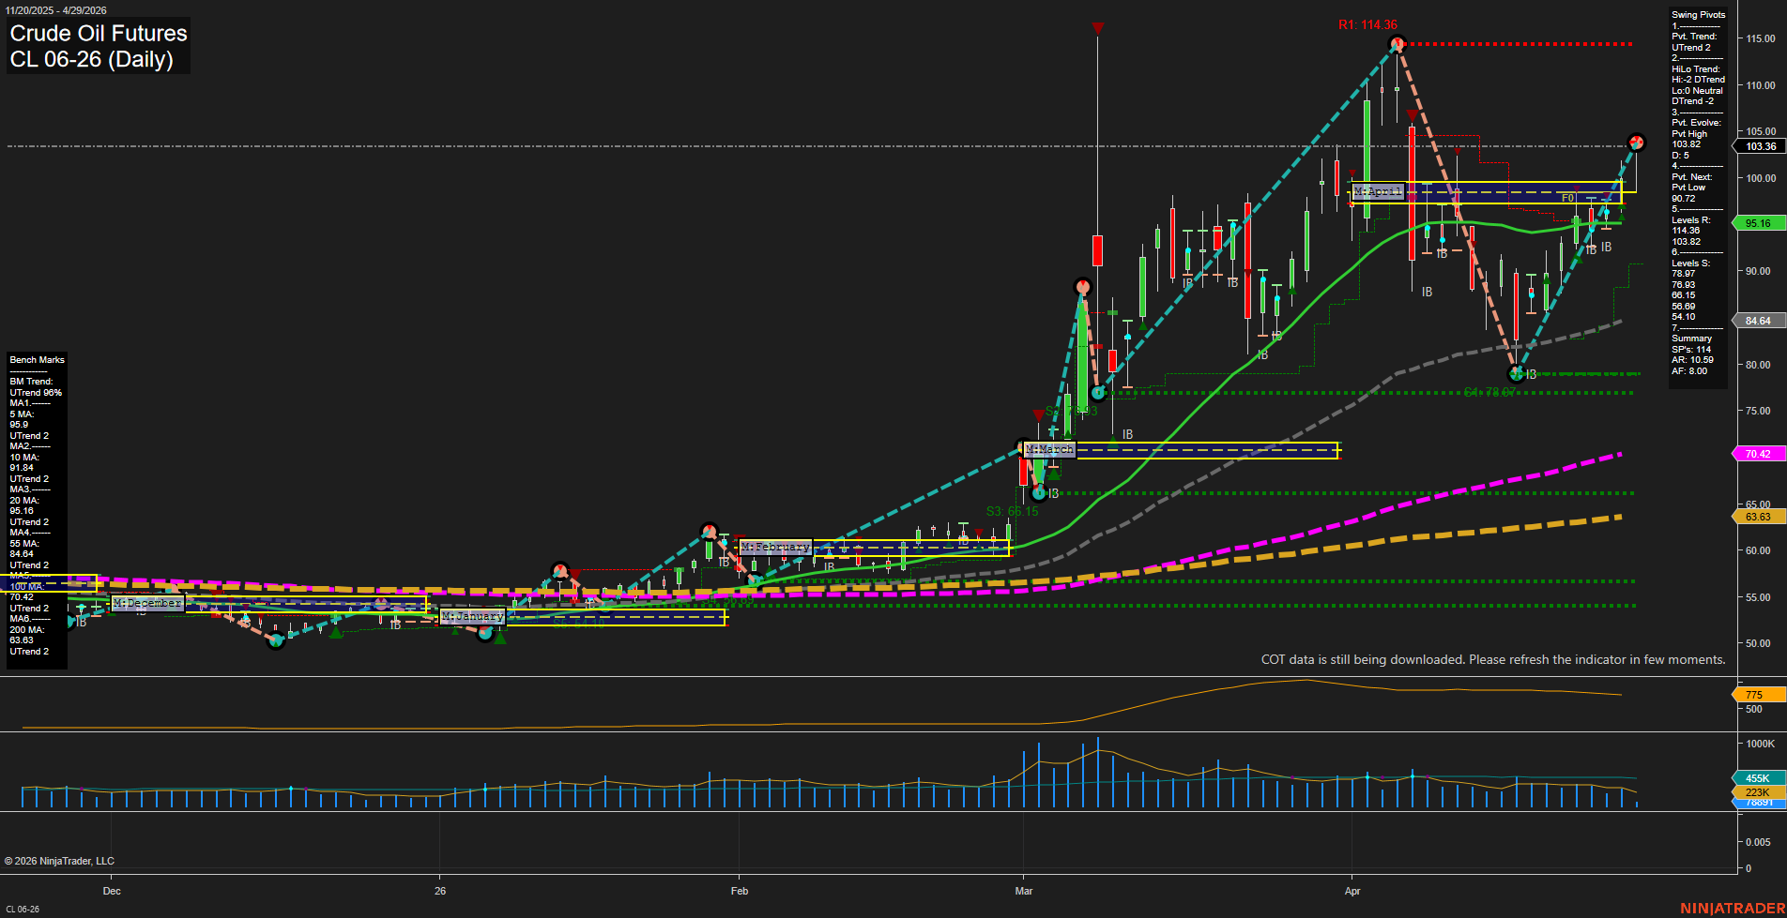Select the latest pivot marker at 103.36 line

pos(1637,143)
